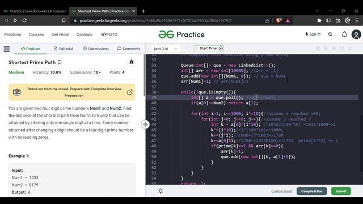Switch to the Practice GeeksforGeeks tab

(x=35, y=11)
